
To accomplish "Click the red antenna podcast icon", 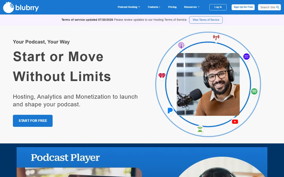I will tap(216, 38).
